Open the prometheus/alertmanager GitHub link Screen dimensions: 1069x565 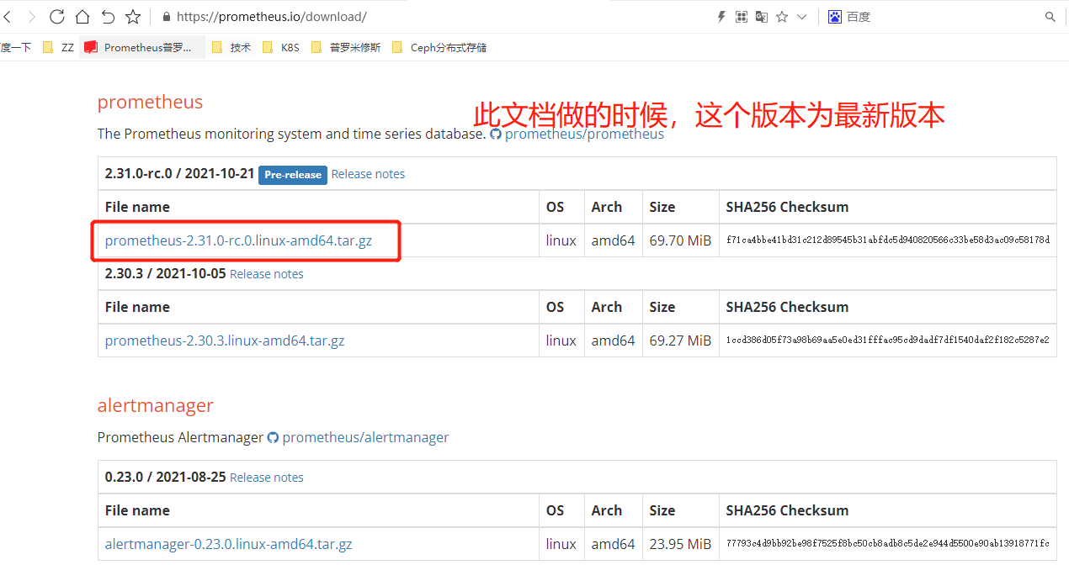365,437
